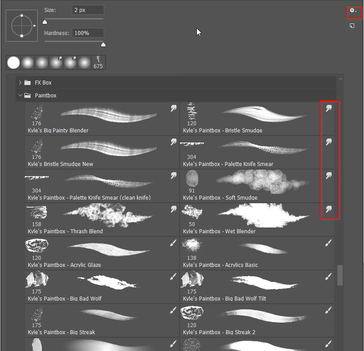Select the 675 recent brush preset
The height and width of the screenshot is (351, 364).
pyautogui.click(x=98, y=62)
